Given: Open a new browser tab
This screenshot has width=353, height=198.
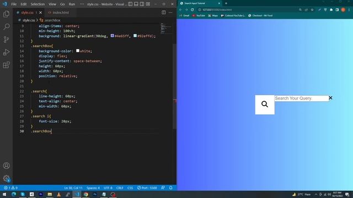Looking at the screenshot, I should pyautogui.click(x=226, y=3).
